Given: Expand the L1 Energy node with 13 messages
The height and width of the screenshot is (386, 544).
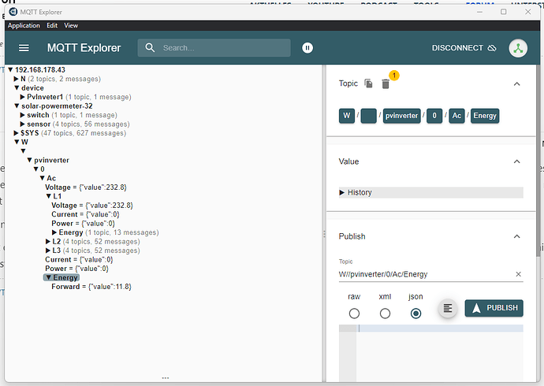Looking at the screenshot, I should 54,232.
